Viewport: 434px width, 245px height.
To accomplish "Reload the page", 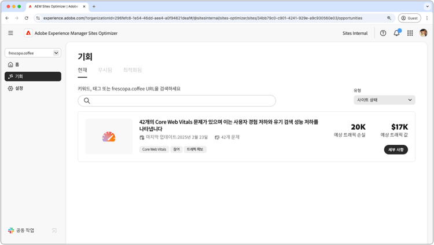I will [26, 18].
